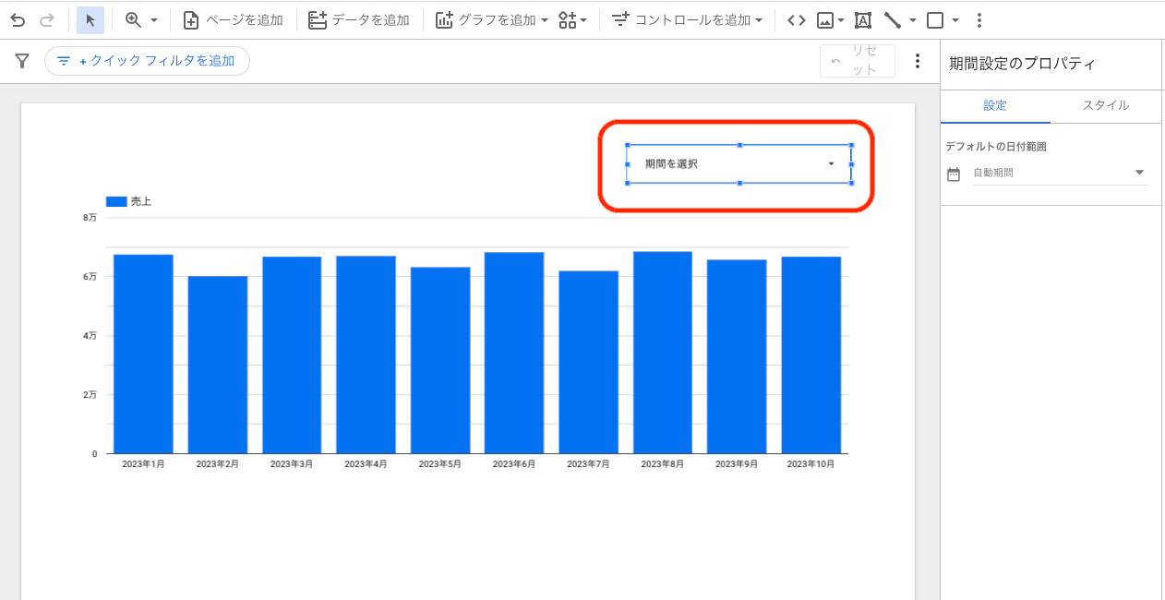Click the ページを追加 button
This screenshot has height=600, width=1165.
(x=234, y=19)
